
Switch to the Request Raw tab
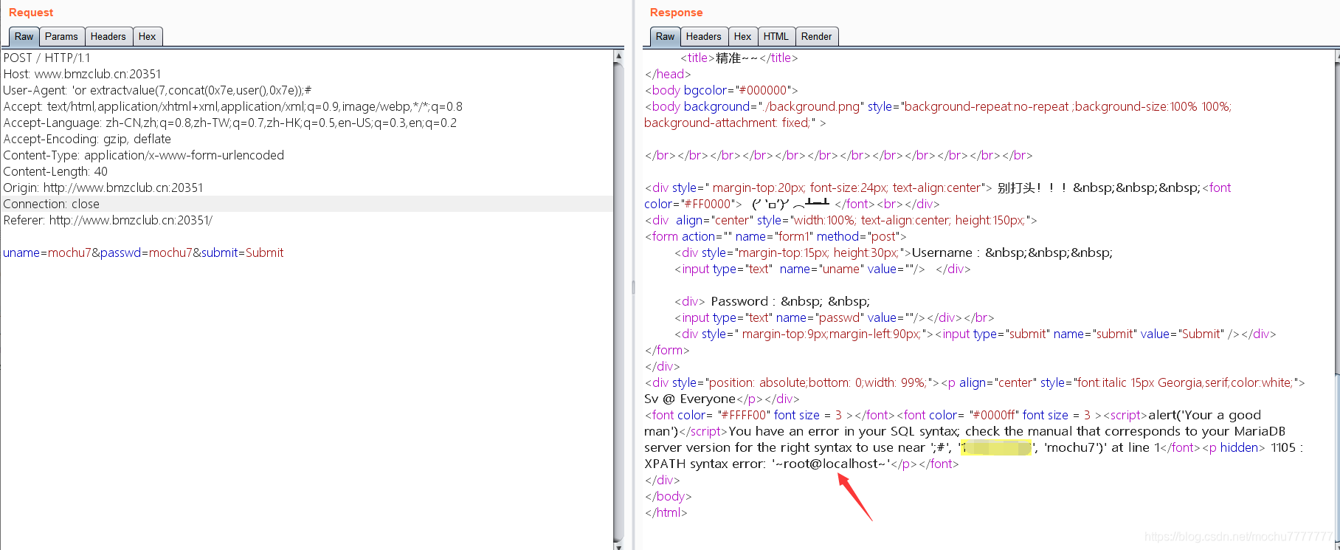[x=24, y=36]
